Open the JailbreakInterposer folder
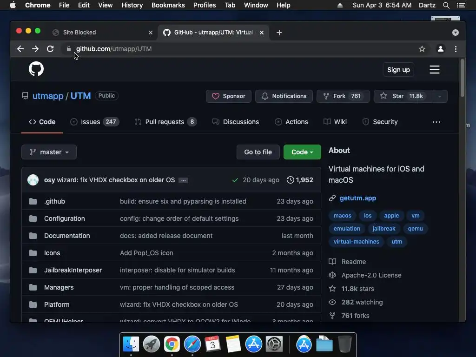The image size is (476, 357). coord(73,270)
